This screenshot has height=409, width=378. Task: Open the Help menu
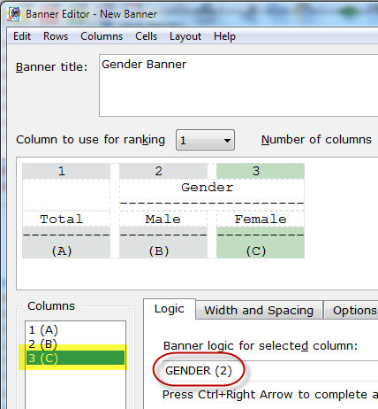coord(224,36)
